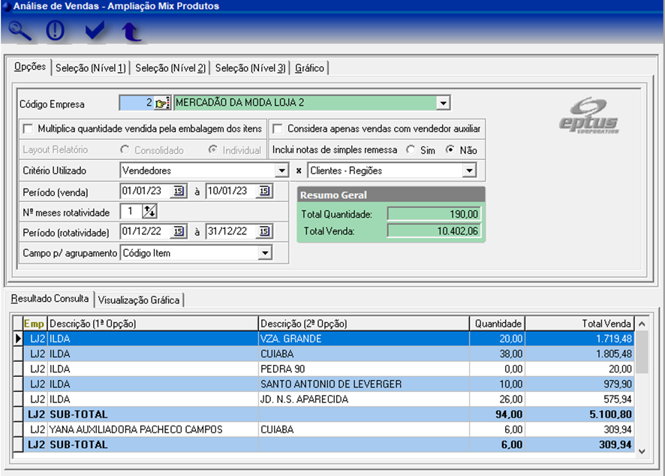The height and width of the screenshot is (476, 665).
Task: Open calendar for sales period start date 01/01/23
Action: click(x=179, y=191)
